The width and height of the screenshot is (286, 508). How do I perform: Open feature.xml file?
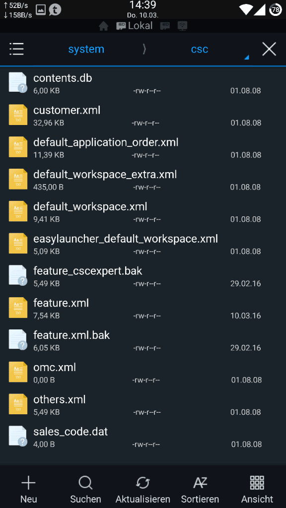point(143,309)
